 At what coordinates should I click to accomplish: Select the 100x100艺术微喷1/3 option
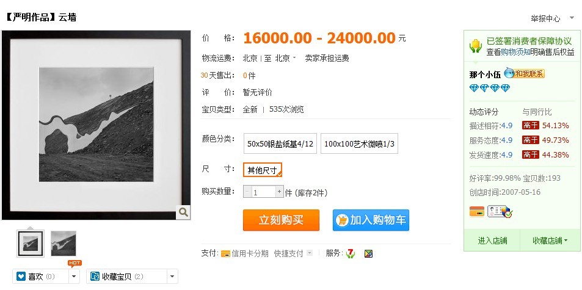359,143
